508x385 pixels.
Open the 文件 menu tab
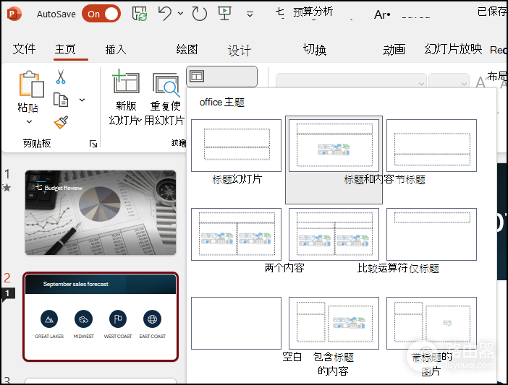coord(25,49)
